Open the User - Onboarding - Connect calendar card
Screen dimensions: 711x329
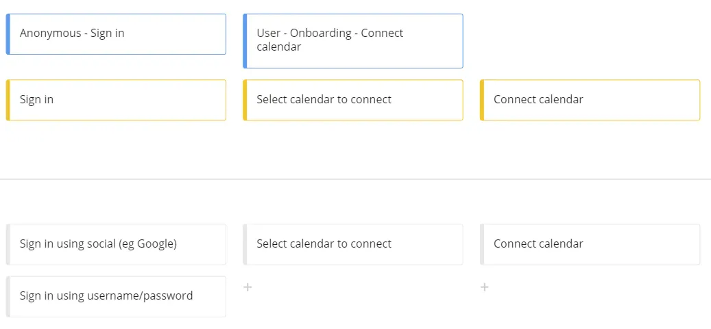353,41
